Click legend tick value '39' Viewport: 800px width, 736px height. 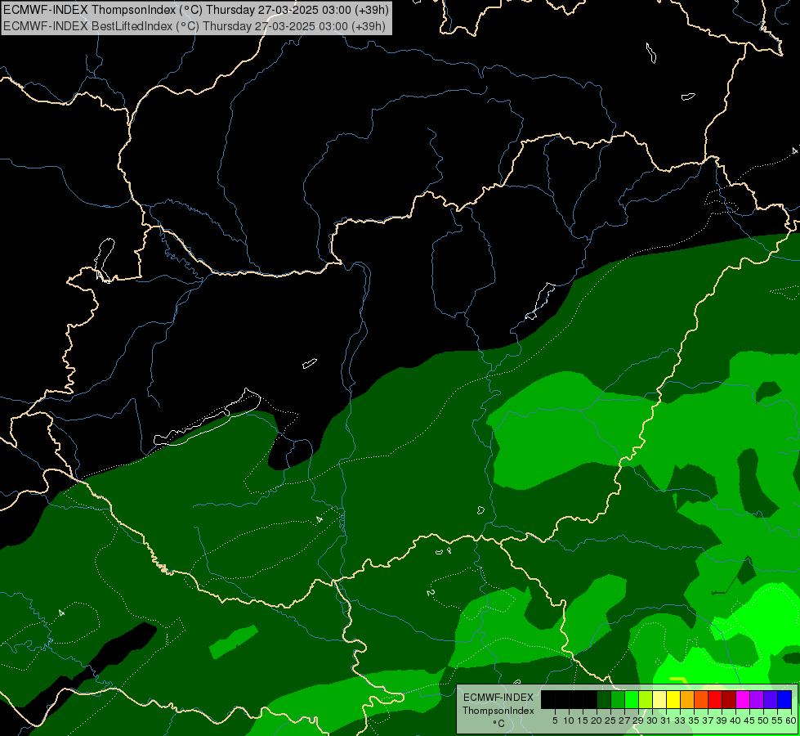pyautogui.click(x=722, y=720)
